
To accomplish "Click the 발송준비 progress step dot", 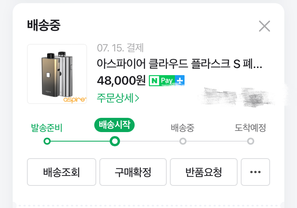I will click(47, 141).
